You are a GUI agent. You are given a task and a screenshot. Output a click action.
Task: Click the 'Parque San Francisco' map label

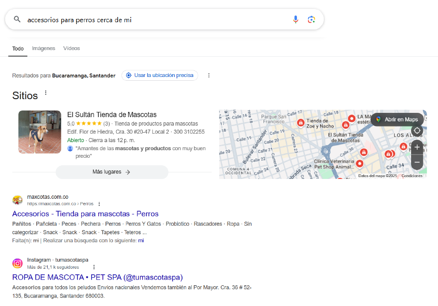[274, 119]
